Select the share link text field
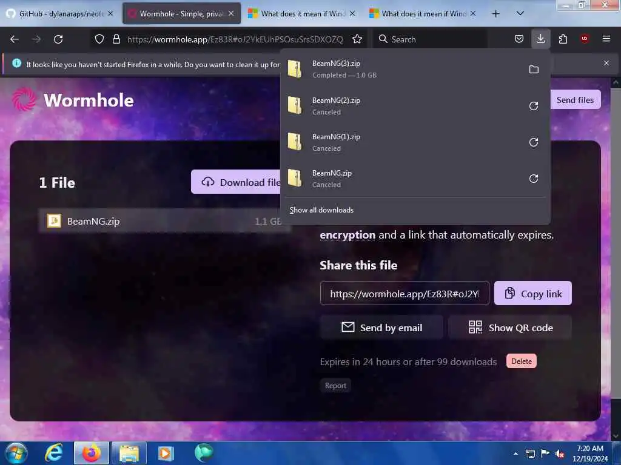The width and height of the screenshot is (621, 465). click(x=404, y=294)
